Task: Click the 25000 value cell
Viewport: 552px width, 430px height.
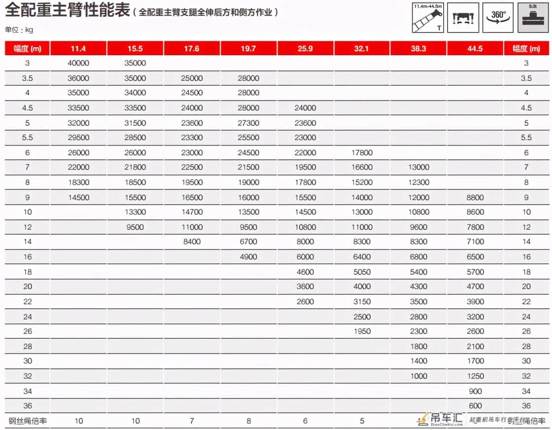Action: (192, 78)
